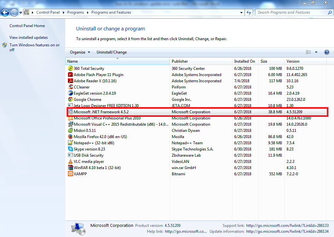Click the search magnifier icon
The image size is (334, 237).
coord(329,12)
